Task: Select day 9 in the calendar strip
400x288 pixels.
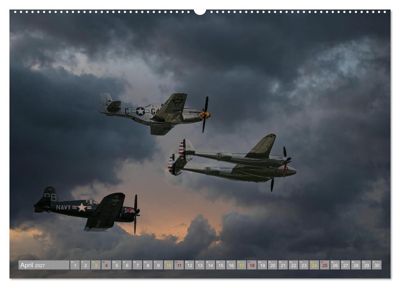Action: pos(159,265)
